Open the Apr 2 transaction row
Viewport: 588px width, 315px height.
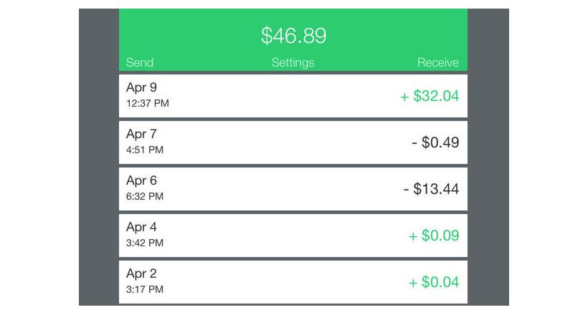click(293, 281)
